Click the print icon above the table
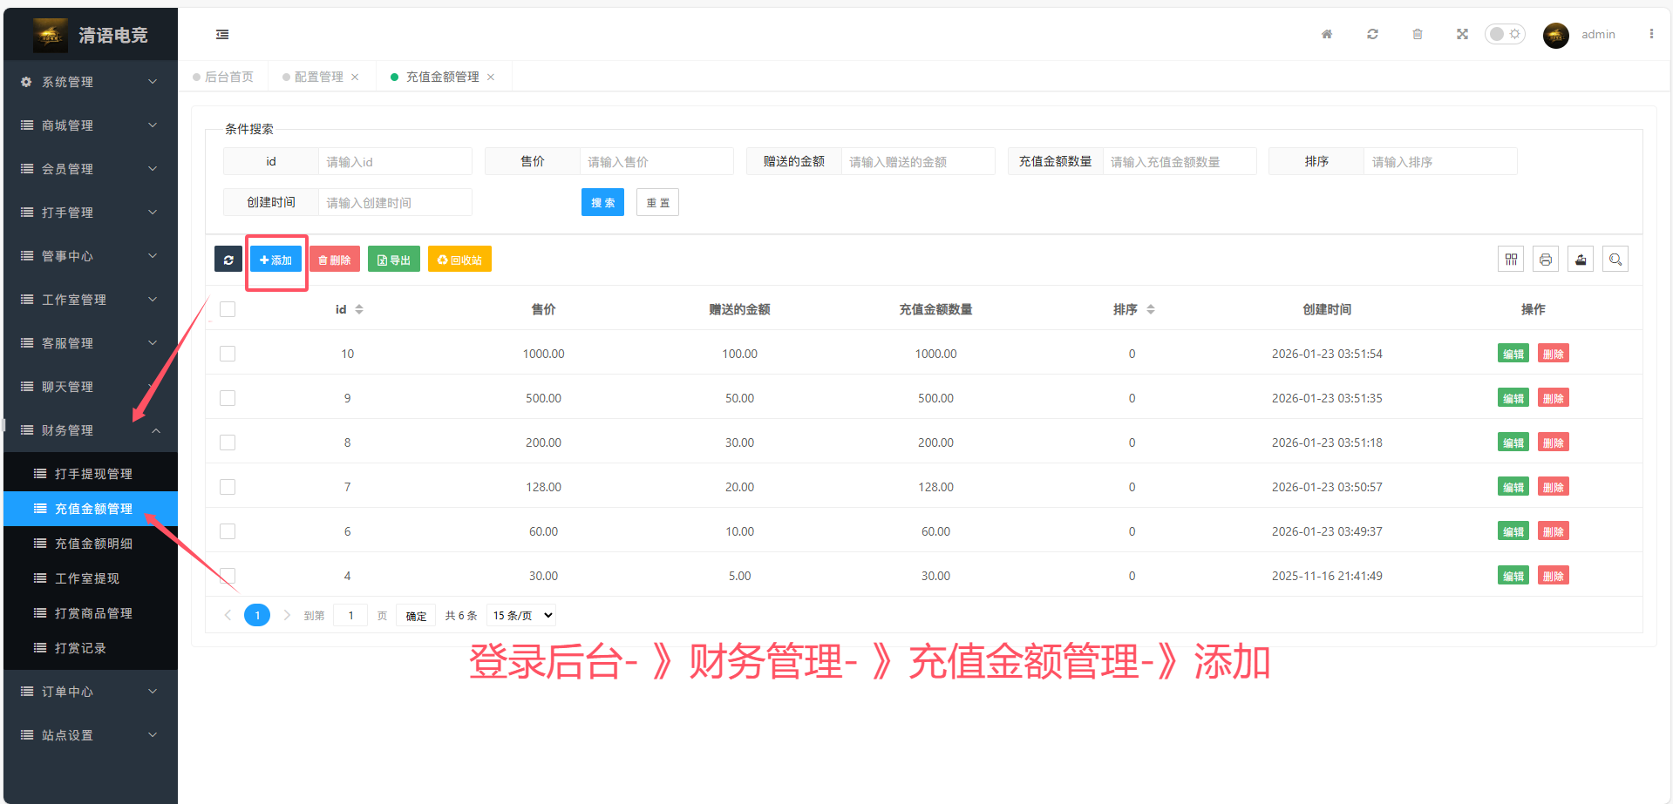This screenshot has height=804, width=1673. 1546,260
